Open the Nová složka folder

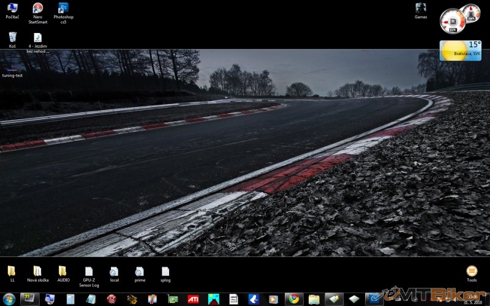[x=37, y=271]
